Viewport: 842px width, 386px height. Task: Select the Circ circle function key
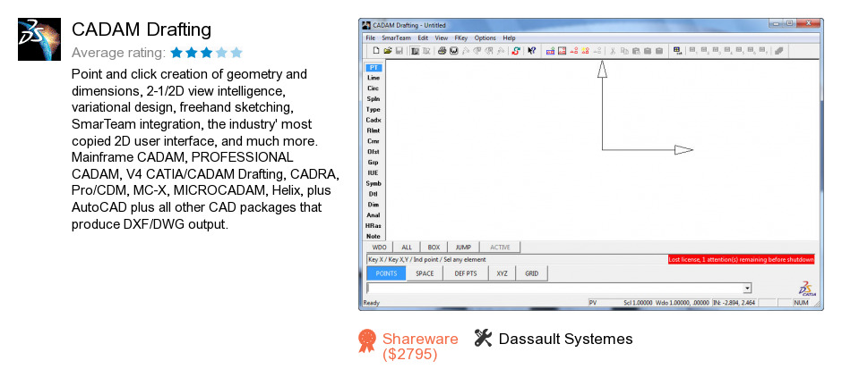[x=374, y=88]
